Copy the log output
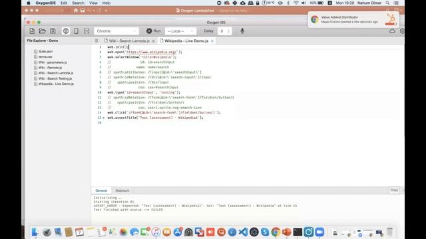 (x=394, y=191)
